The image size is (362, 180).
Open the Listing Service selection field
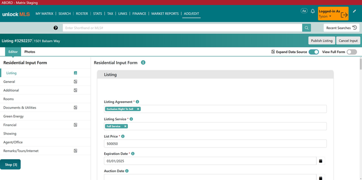[215, 126]
